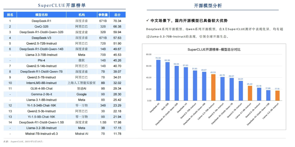Click the 32.02 score cell
The image size is (295, 147).
(x=117, y=83)
